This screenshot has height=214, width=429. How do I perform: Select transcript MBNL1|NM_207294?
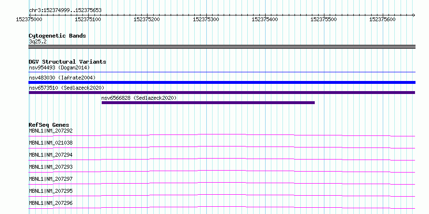tap(51, 155)
